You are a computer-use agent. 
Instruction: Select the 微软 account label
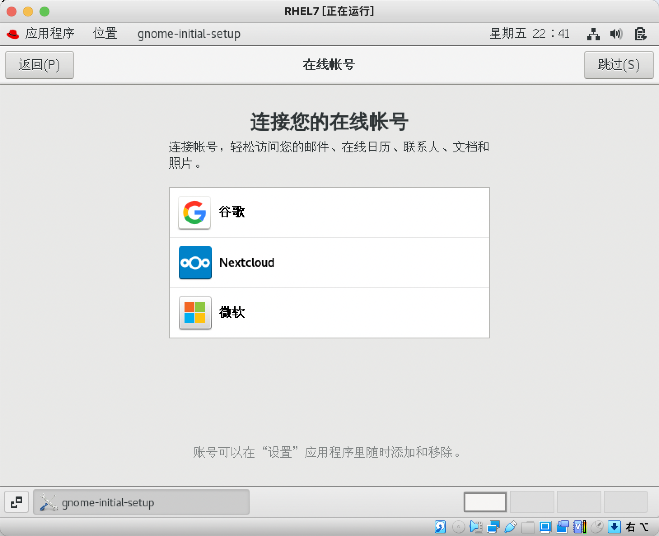point(232,312)
